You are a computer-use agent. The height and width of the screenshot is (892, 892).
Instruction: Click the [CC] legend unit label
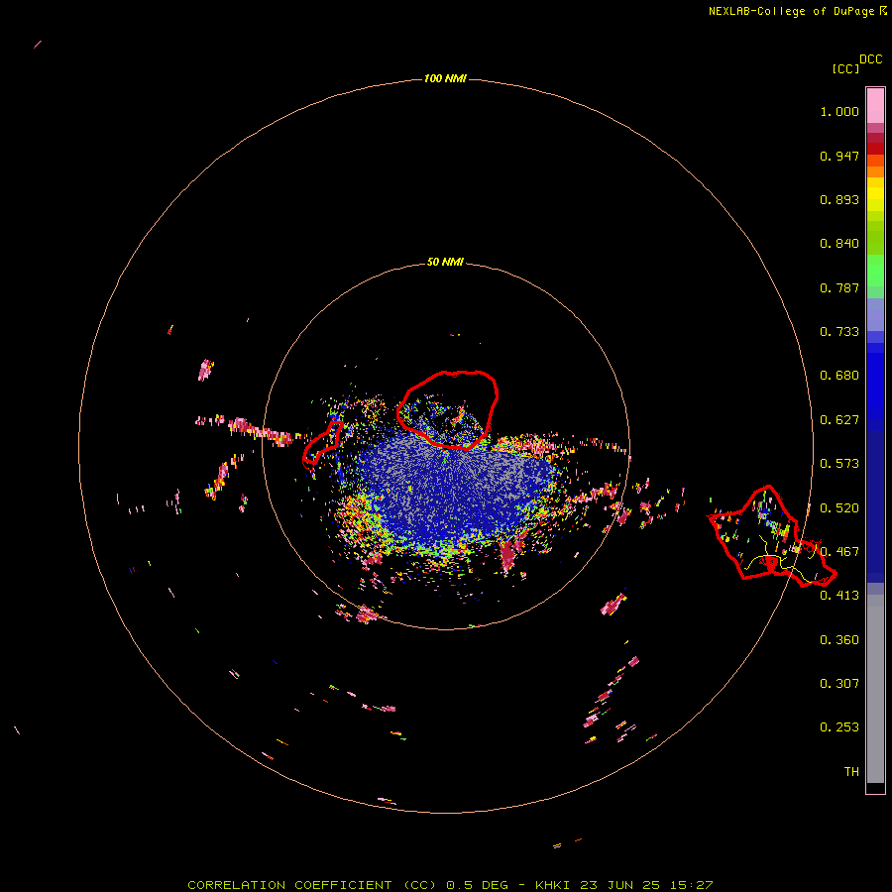846,68
